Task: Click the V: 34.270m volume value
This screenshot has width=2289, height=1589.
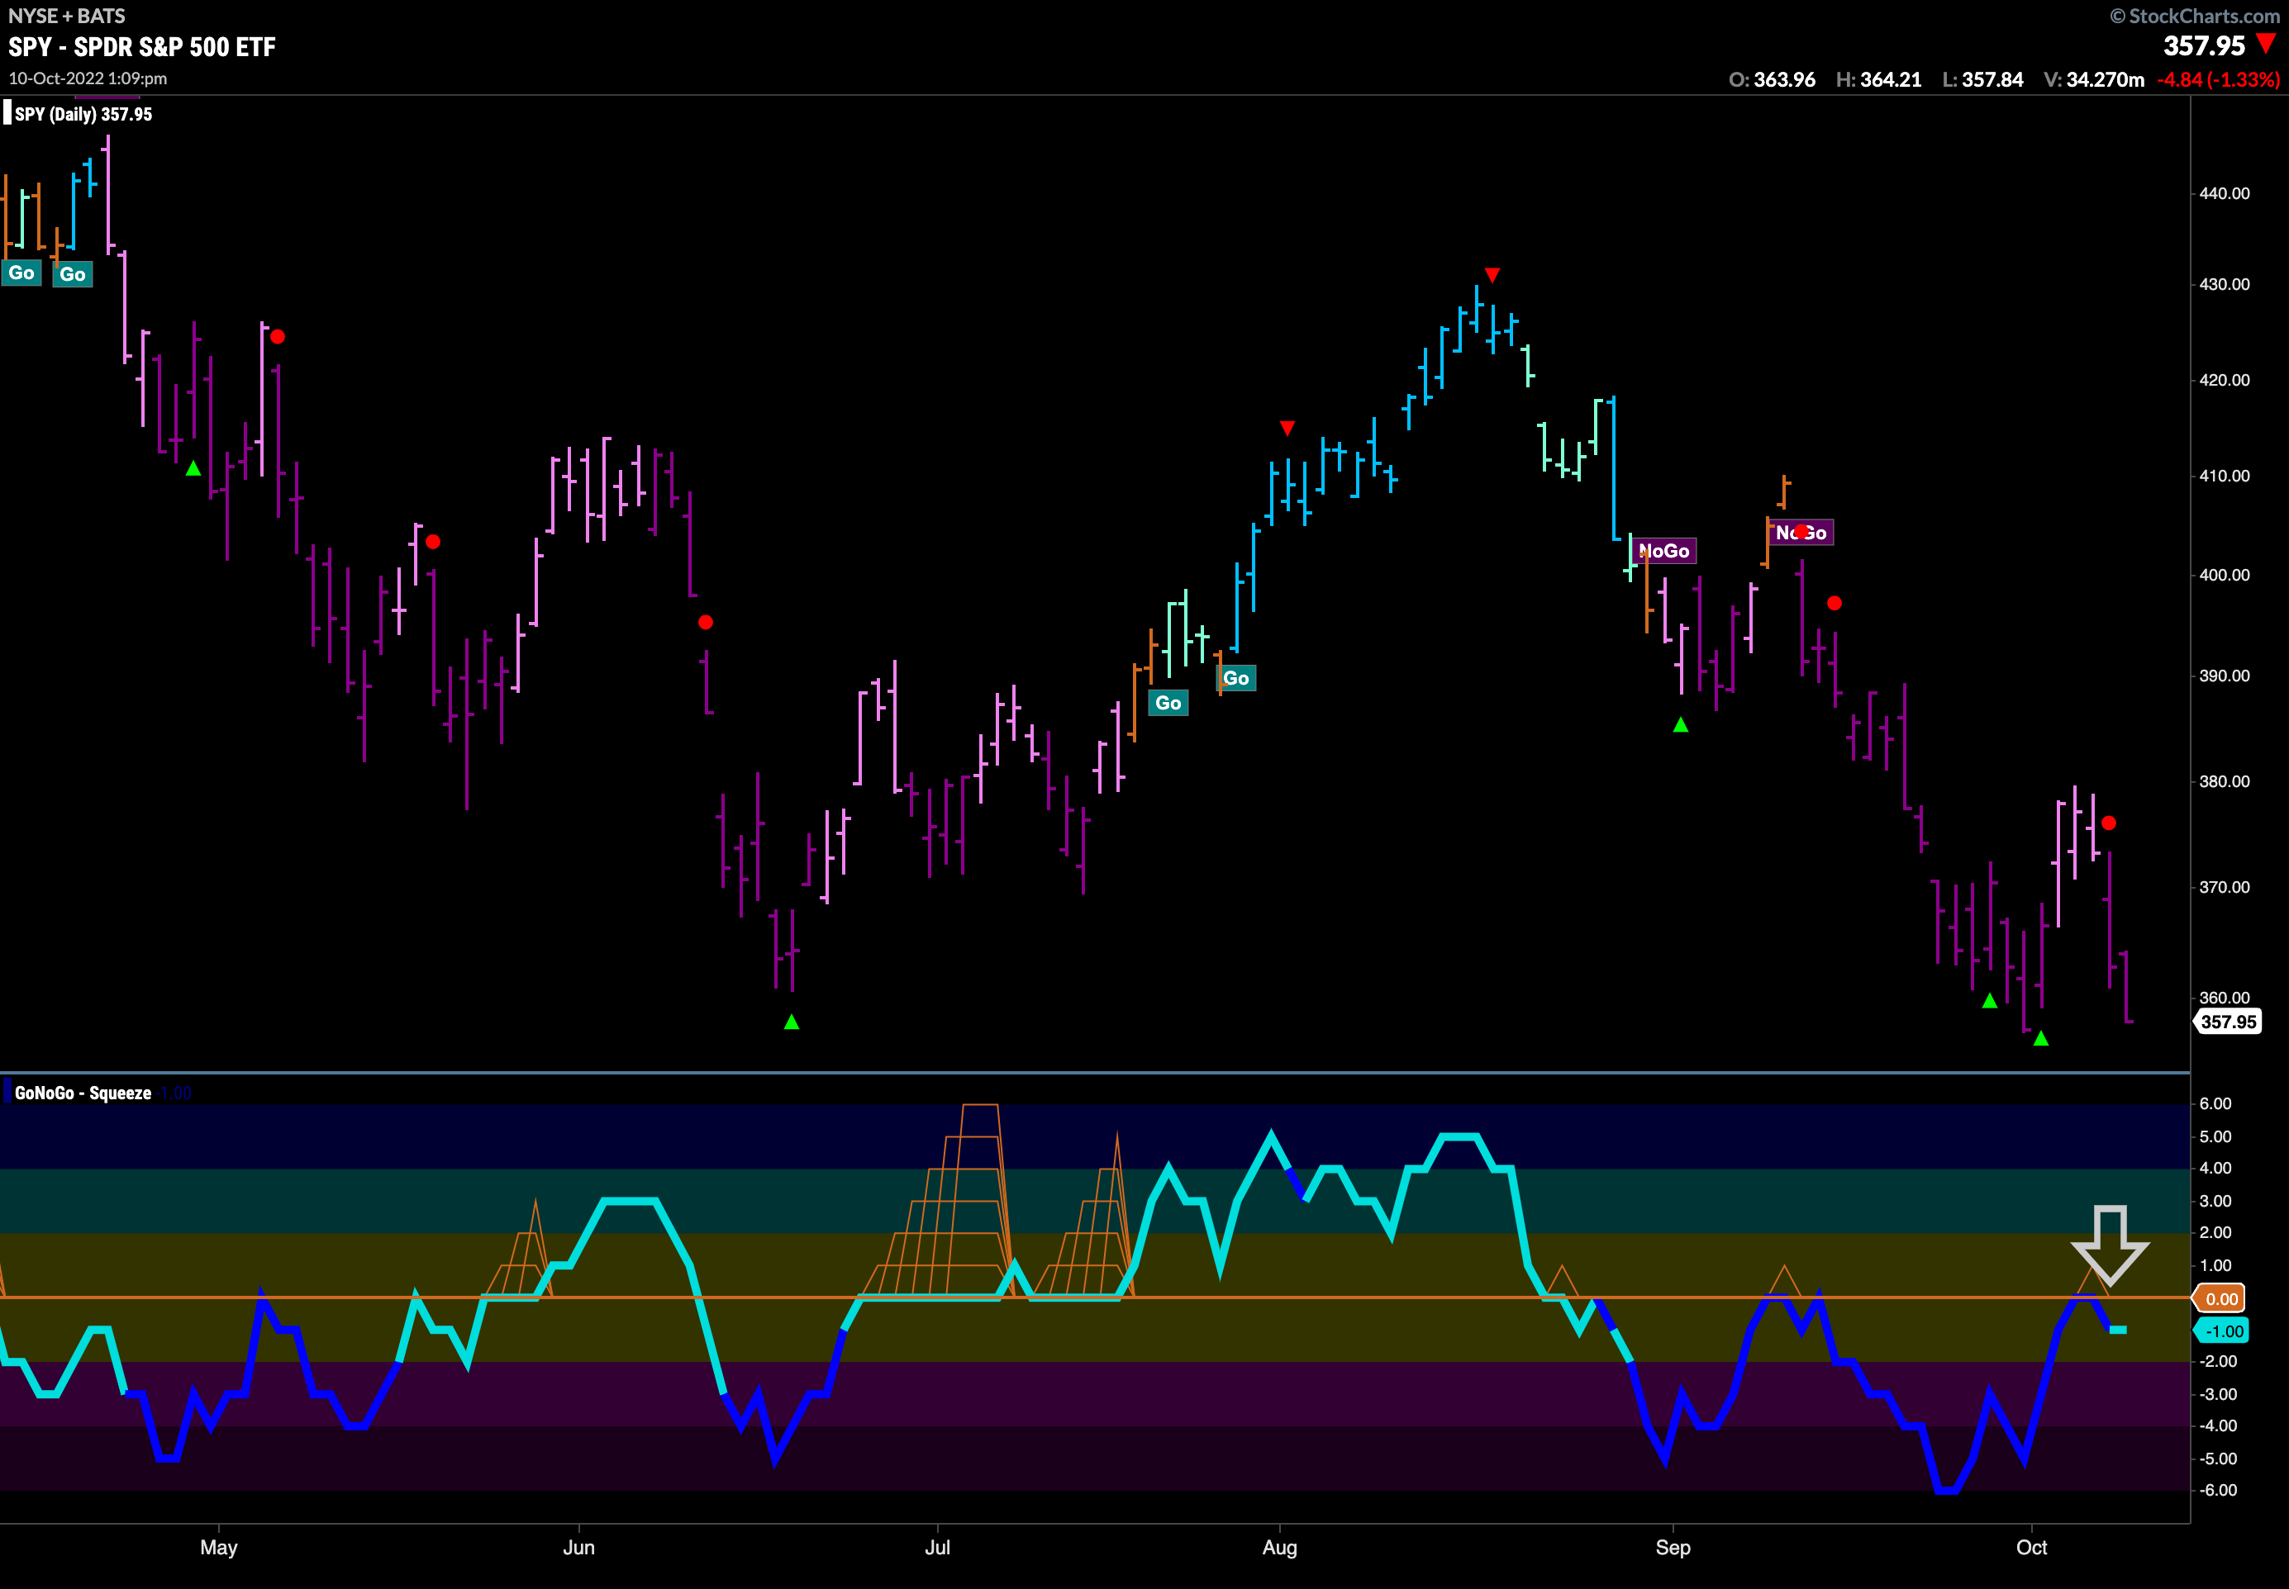Action: point(2094,79)
